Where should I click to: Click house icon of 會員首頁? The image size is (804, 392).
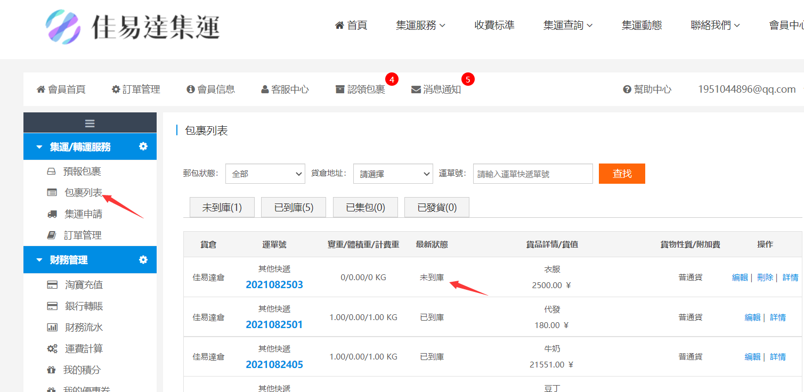tap(40, 89)
